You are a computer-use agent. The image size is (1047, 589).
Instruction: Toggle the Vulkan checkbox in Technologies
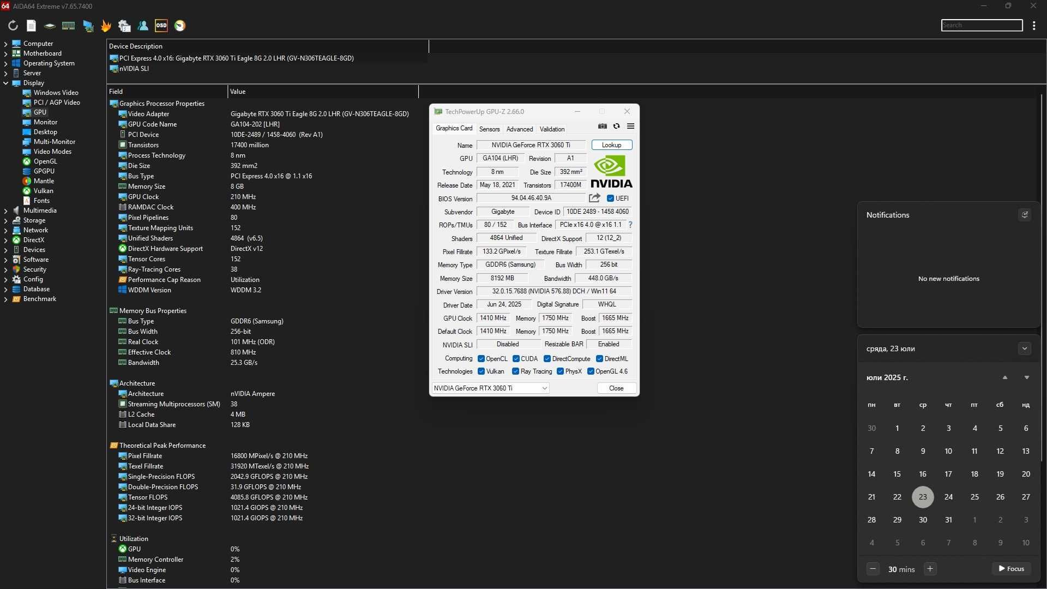pos(481,371)
